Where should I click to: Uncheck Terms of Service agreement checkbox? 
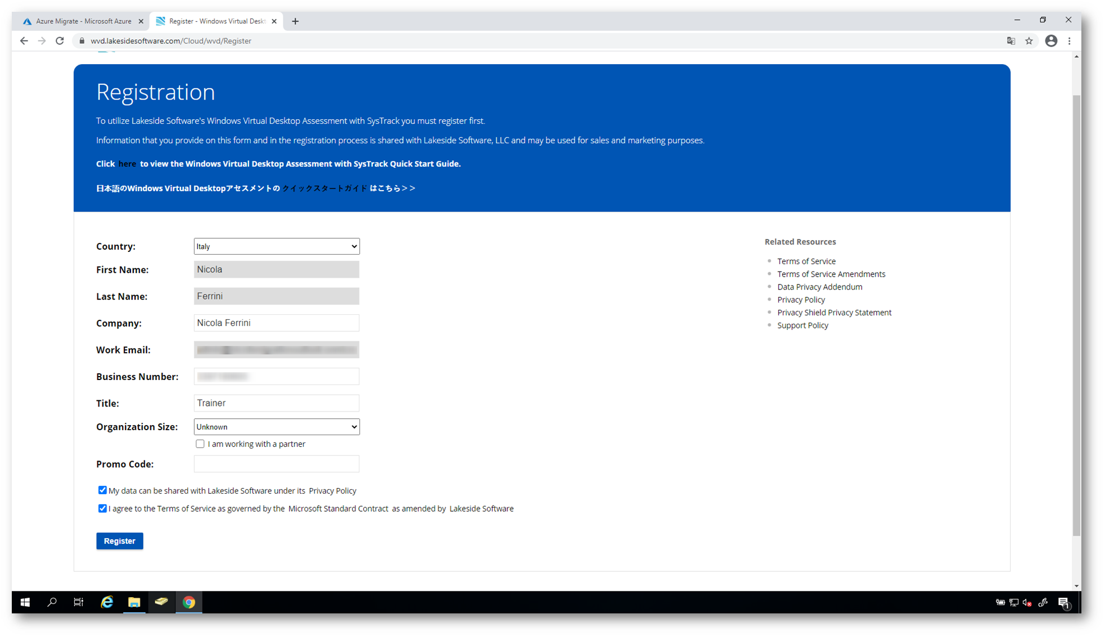click(102, 508)
